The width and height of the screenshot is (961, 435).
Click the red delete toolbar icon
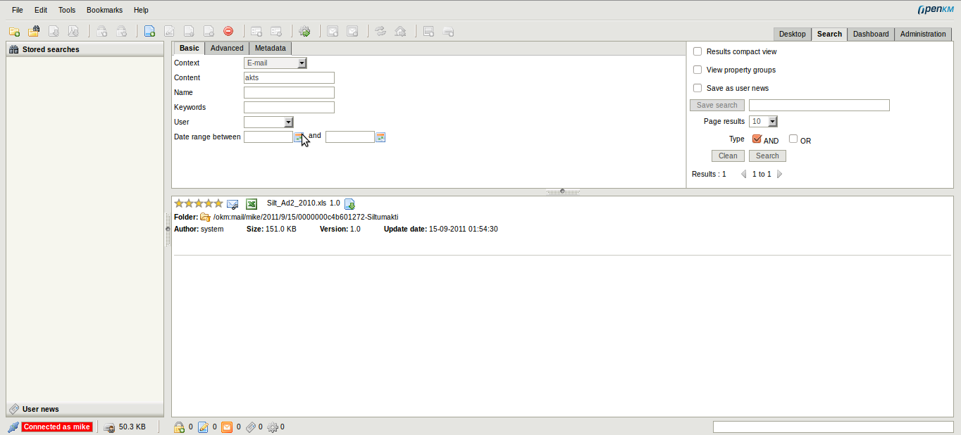[228, 32]
